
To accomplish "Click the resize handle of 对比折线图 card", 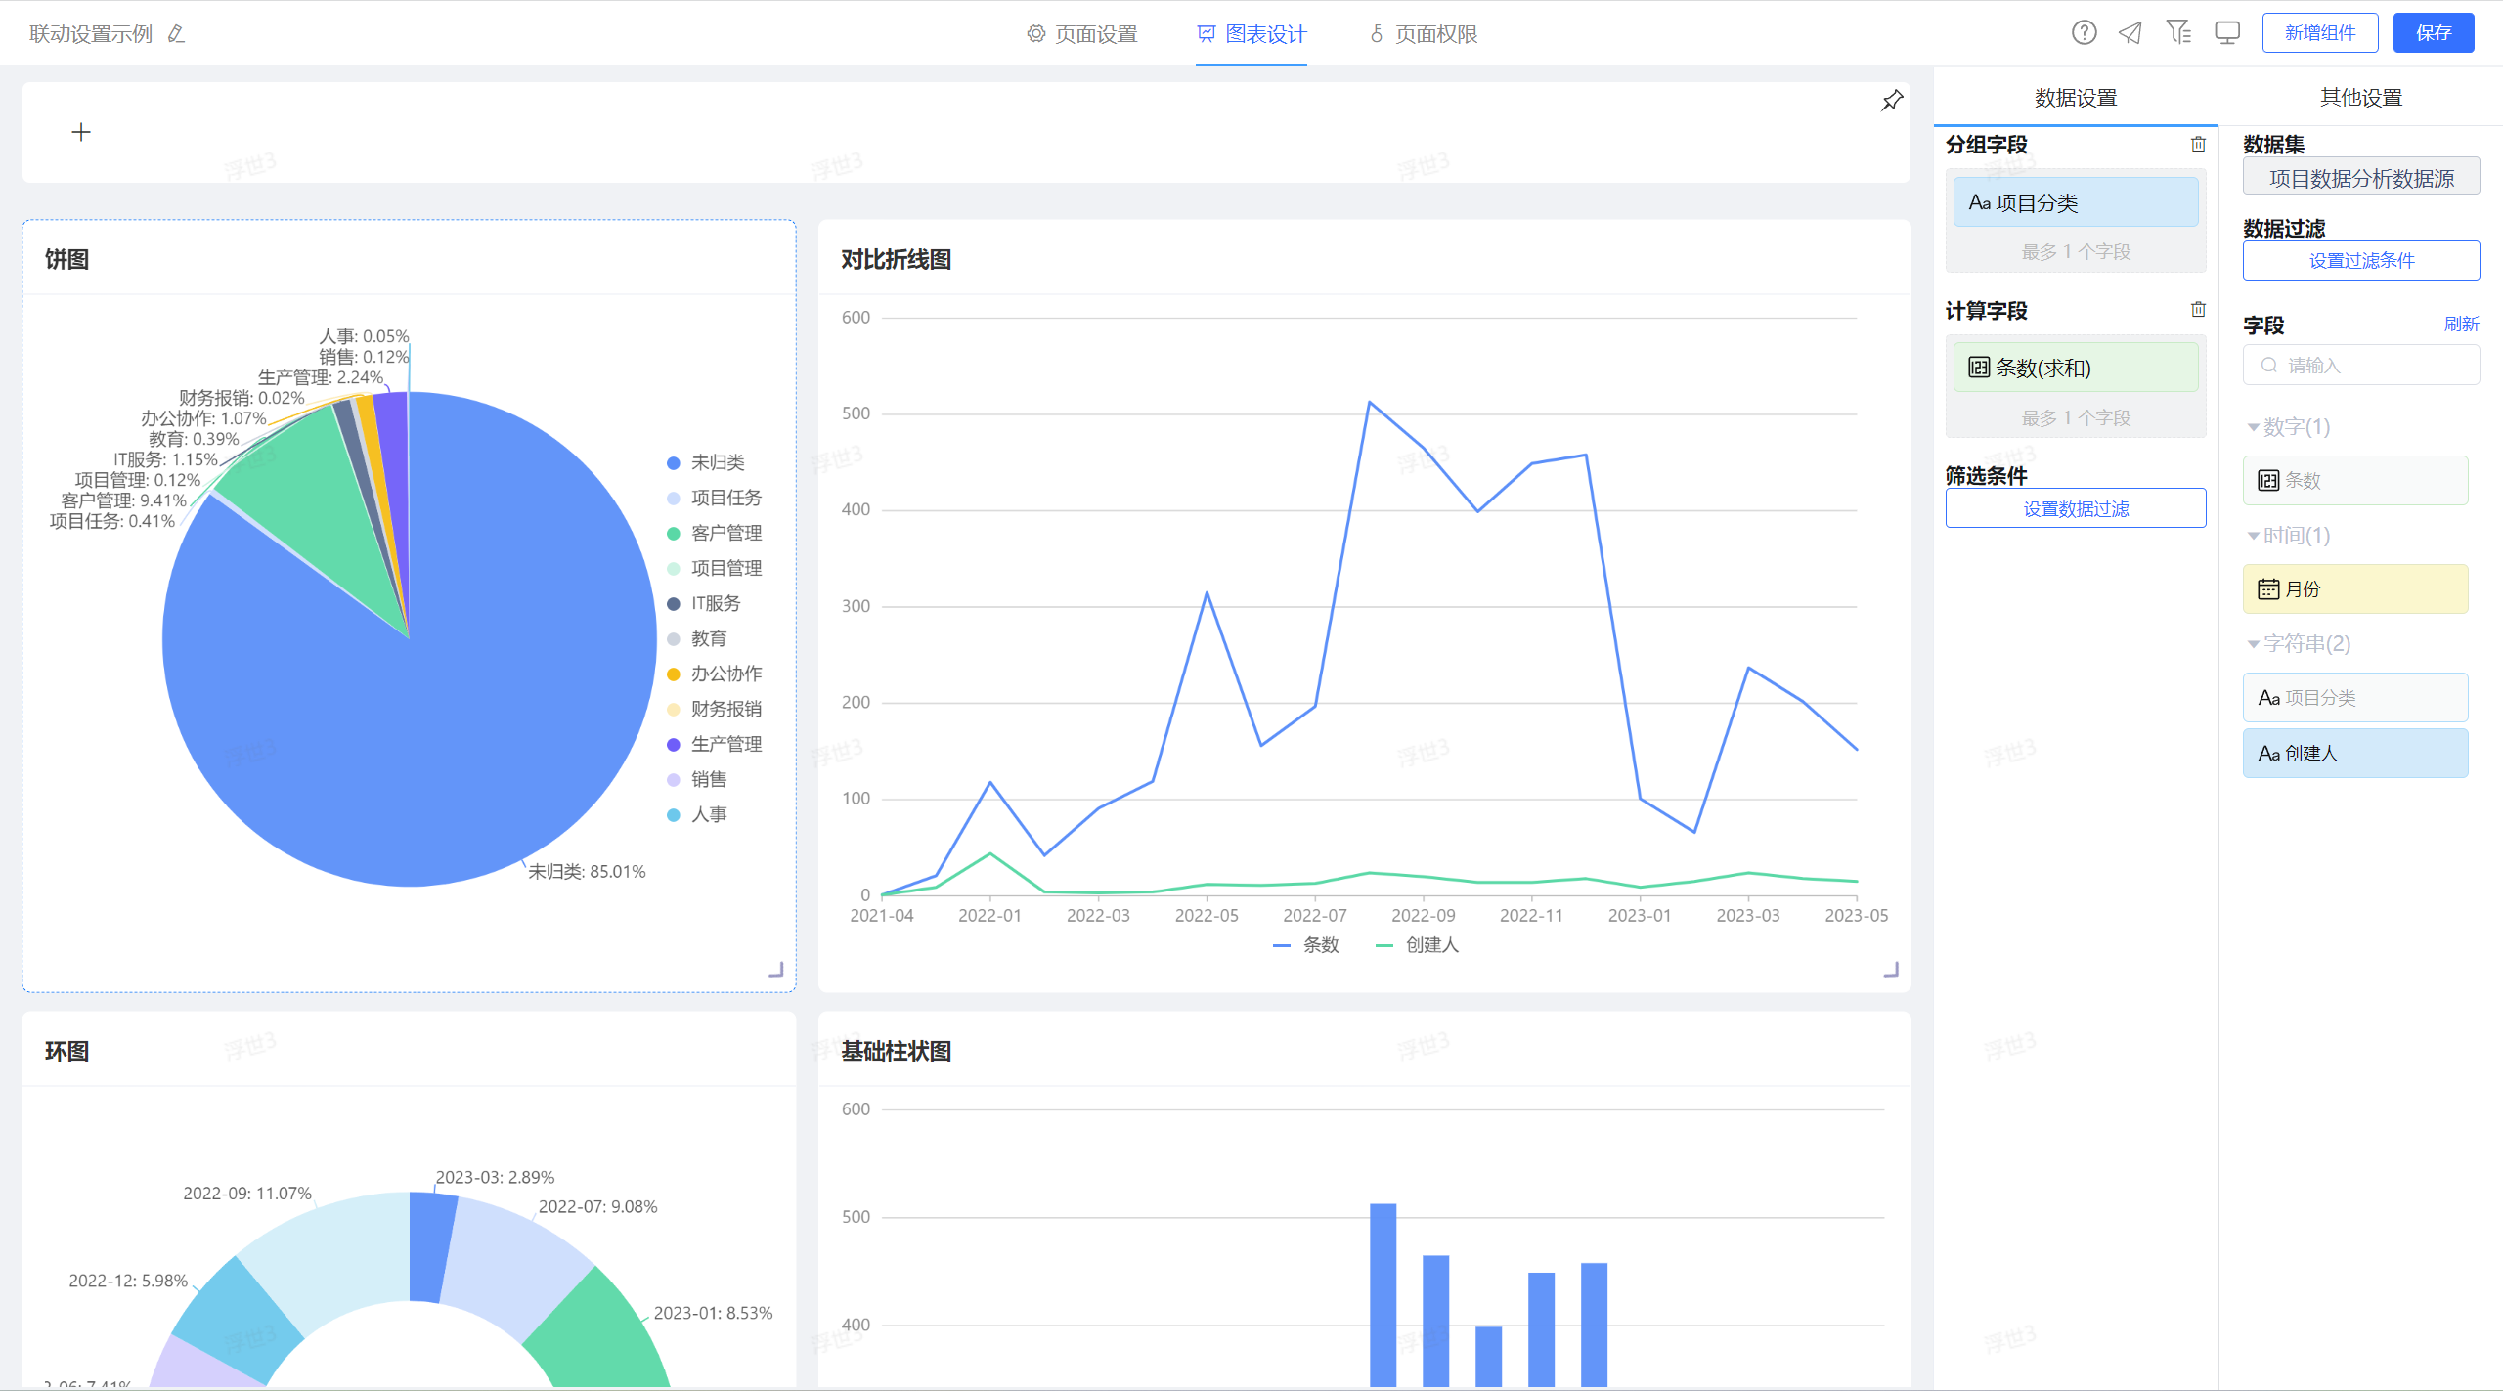I will (x=1891, y=969).
